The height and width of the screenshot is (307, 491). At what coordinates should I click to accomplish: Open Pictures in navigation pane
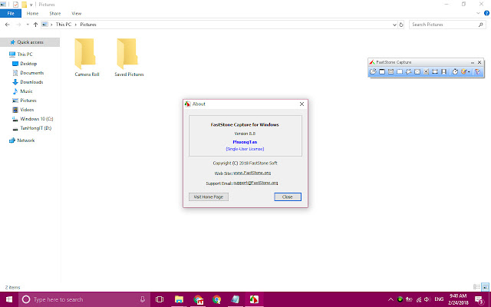tap(28, 101)
